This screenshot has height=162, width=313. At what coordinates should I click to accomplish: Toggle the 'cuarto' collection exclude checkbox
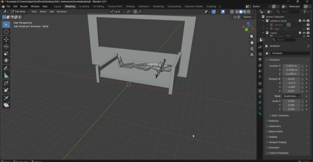300,33
